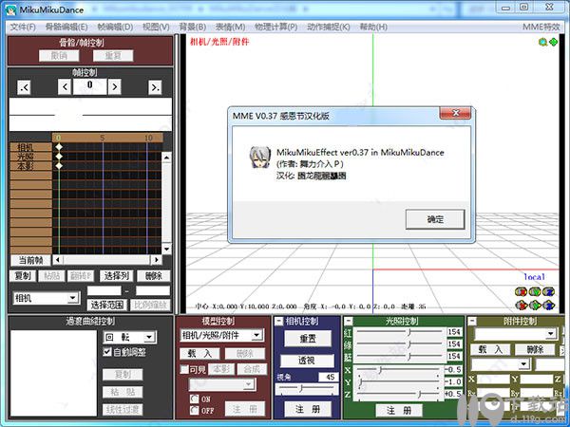Open the accessory parent model dropdown
570x427 pixels.
coord(523,363)
